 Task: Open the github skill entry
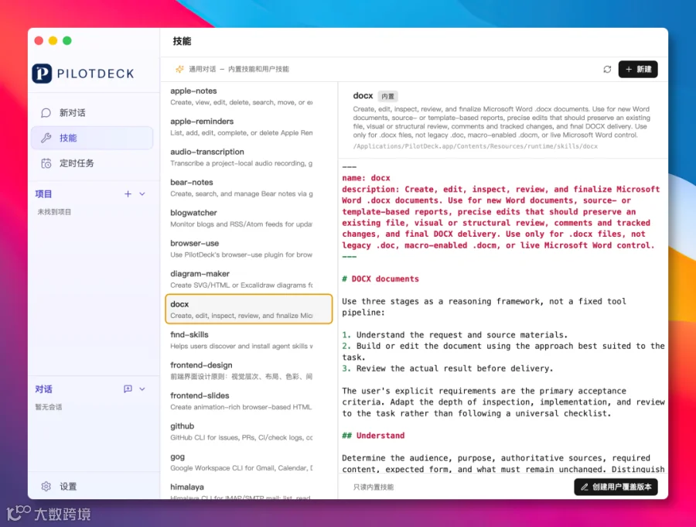coord(248,431)
